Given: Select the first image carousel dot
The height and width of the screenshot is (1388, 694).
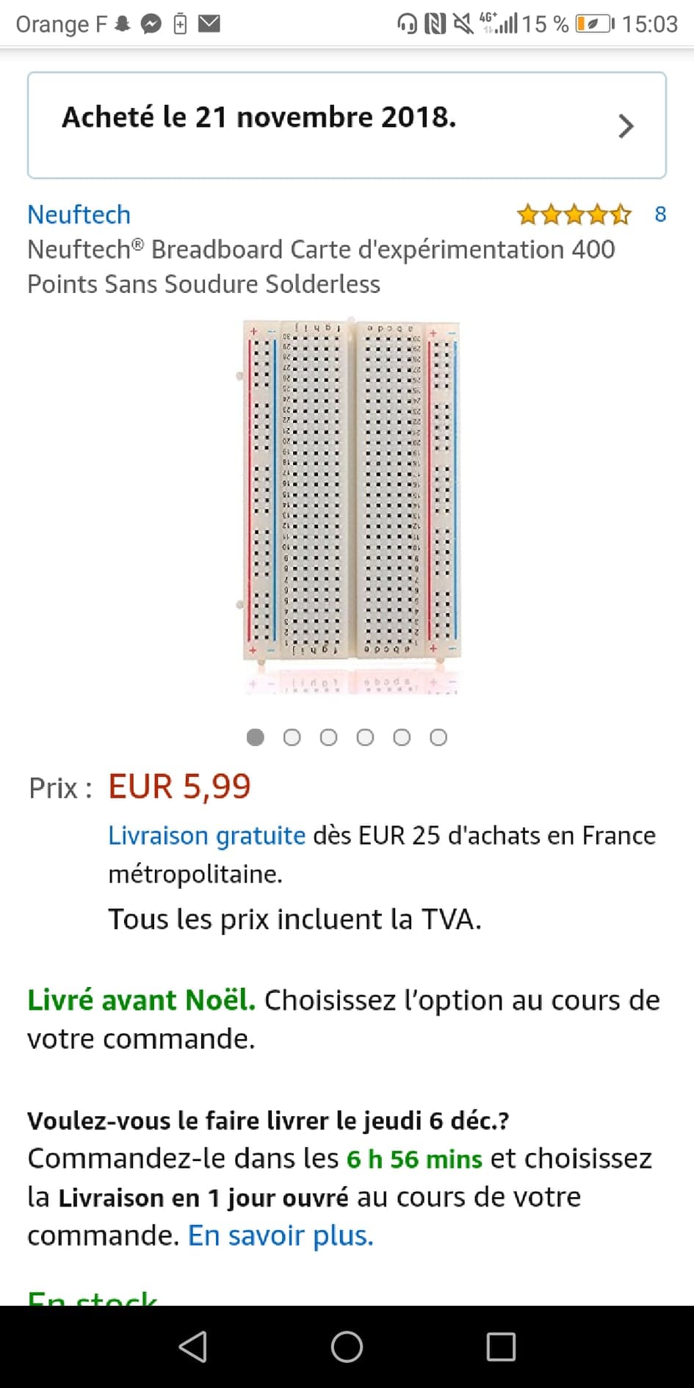Looking at the screenshot, I should point(255,737).
